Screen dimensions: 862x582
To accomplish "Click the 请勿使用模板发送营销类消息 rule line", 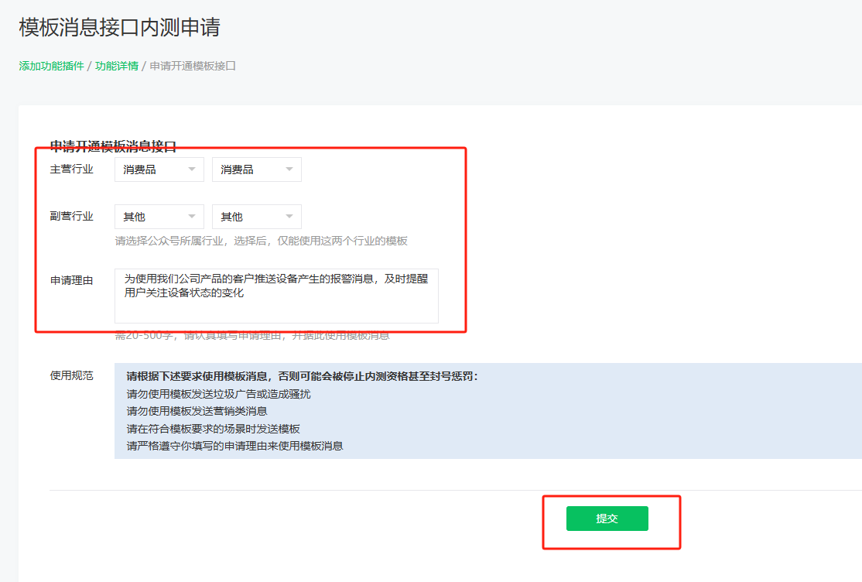I will [197, 411].
